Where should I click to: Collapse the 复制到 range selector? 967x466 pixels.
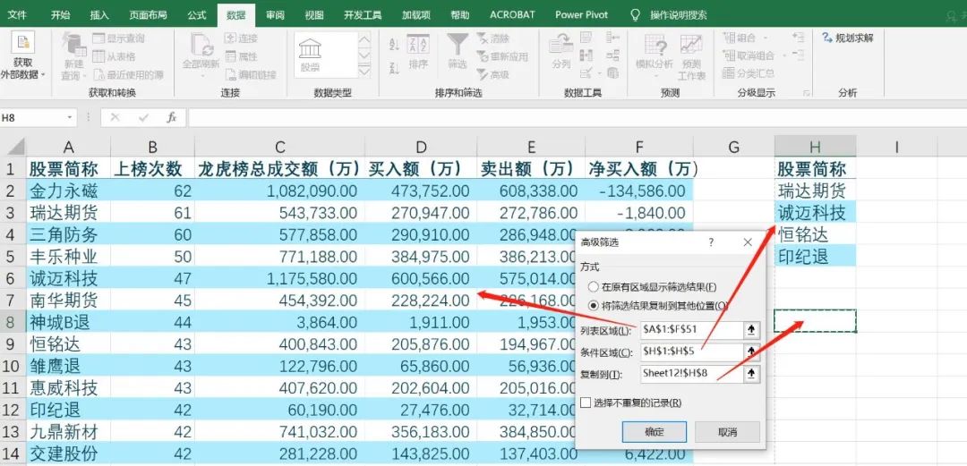751,374
